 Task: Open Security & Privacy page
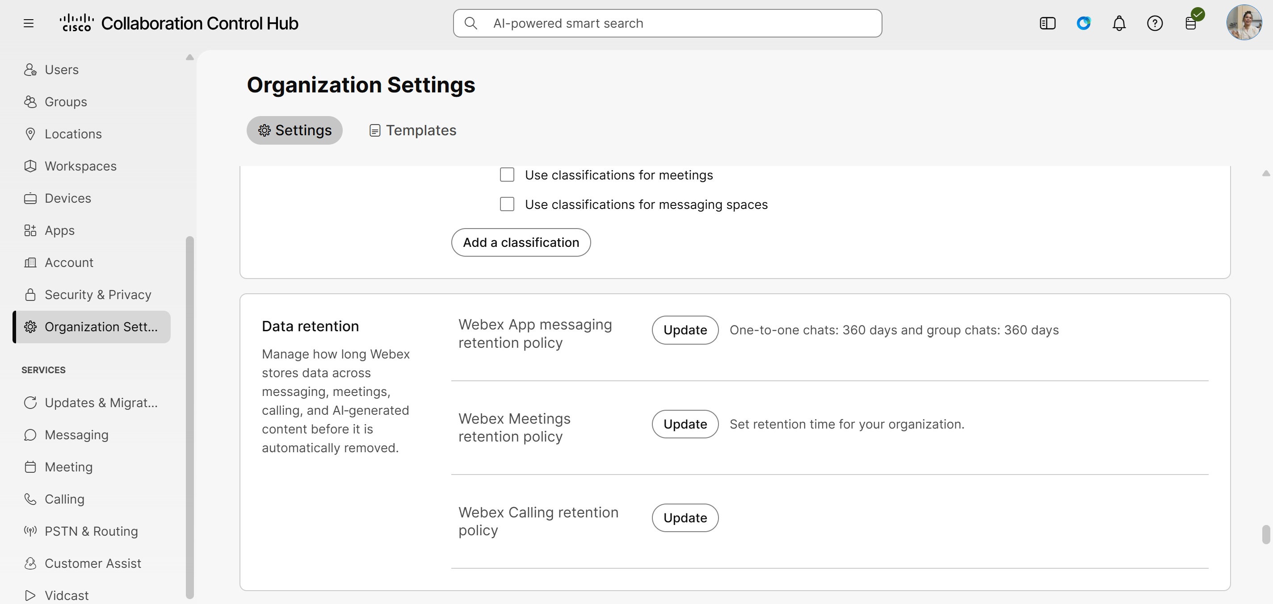click(x=92, y=294)
